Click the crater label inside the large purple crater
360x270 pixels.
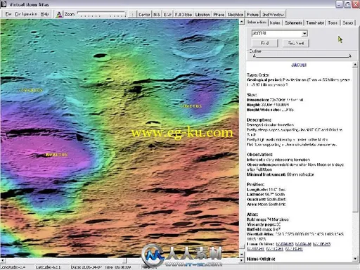[x=56, y=155]
